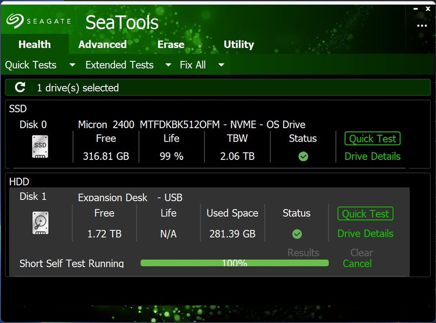
Task: Expand the Extended Tests dropdown
Action: 168,65
